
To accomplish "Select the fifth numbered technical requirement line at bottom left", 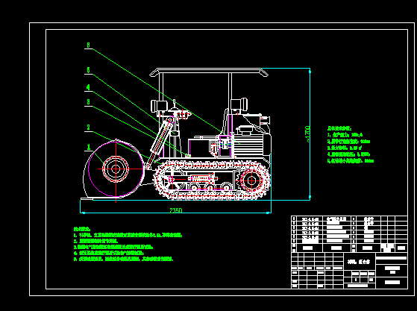I will [x=123, y=259].
